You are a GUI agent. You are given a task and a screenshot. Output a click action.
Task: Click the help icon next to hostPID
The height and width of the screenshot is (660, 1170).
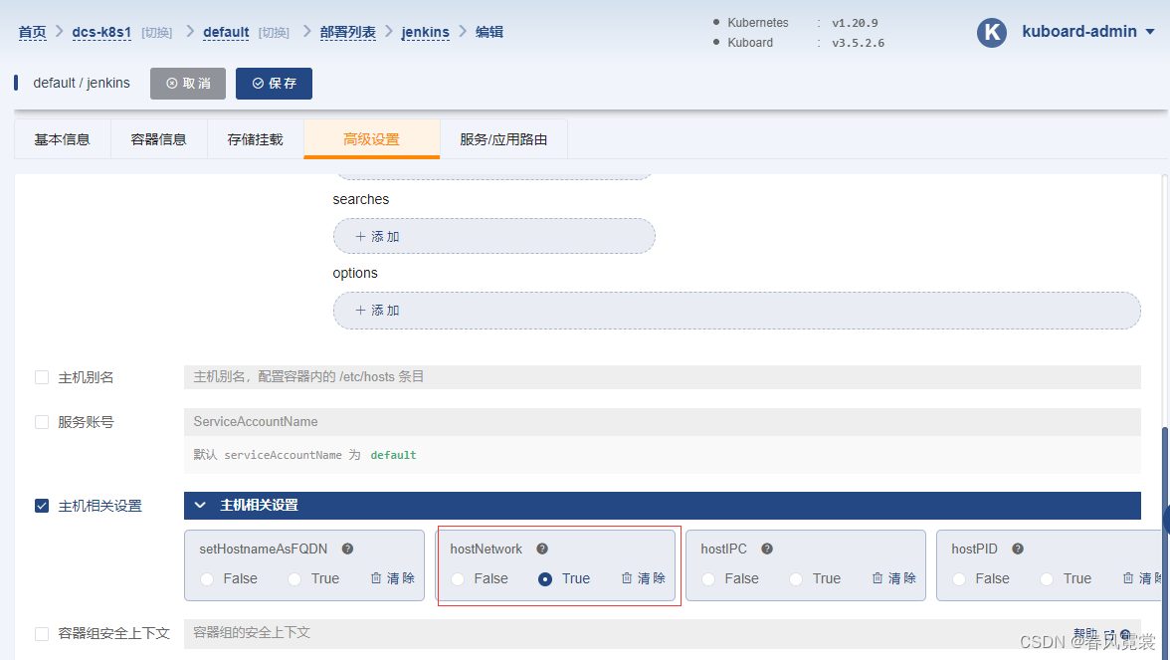[x=1018, y=549]
